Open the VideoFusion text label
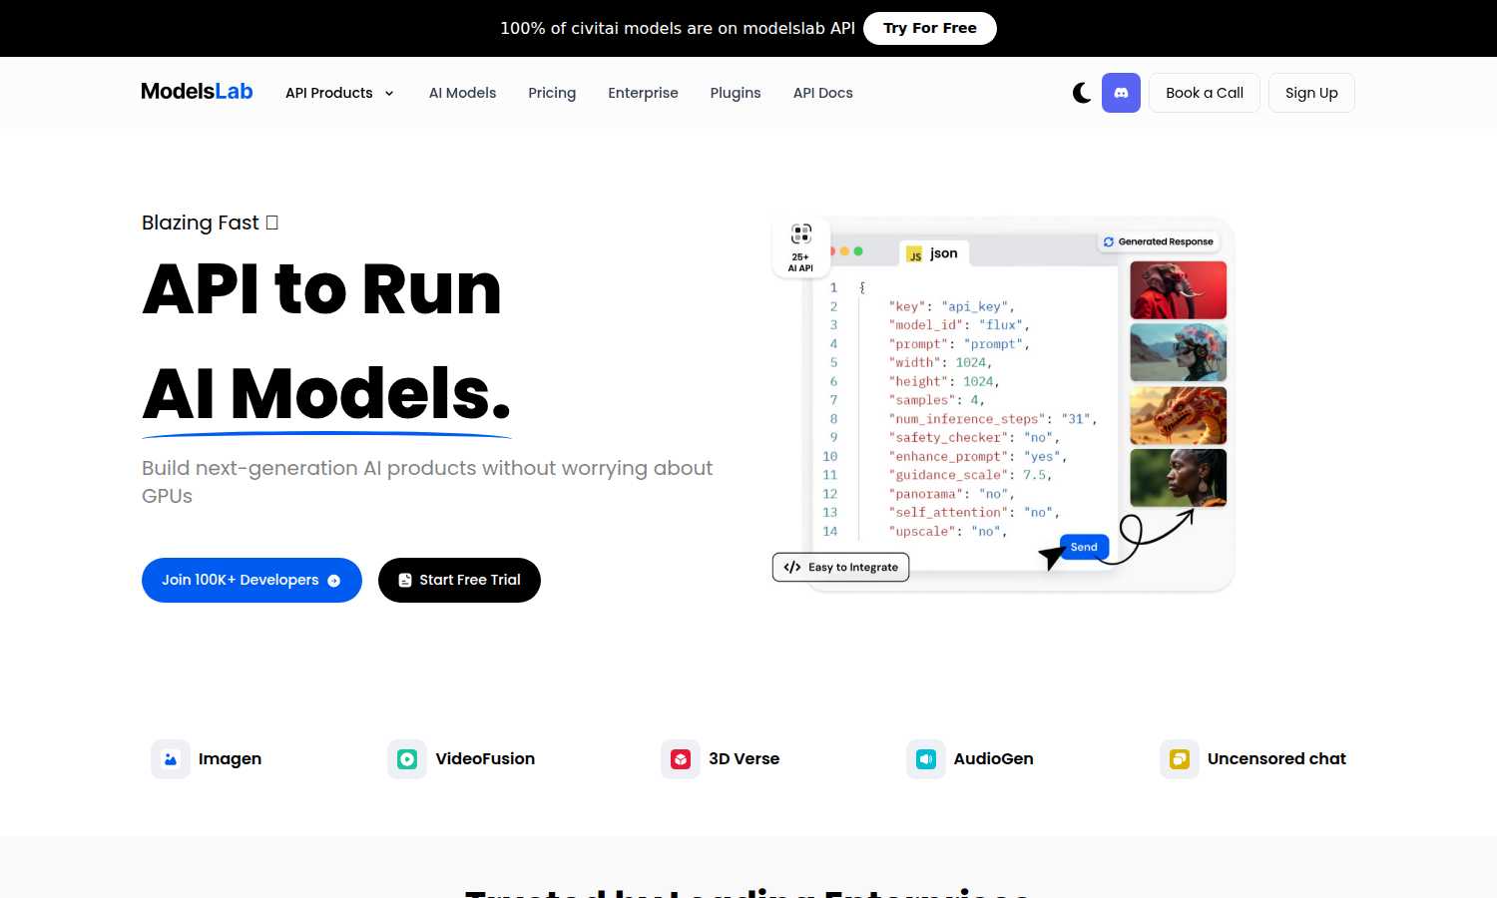 pyautogui.click(x=485, y=759)
